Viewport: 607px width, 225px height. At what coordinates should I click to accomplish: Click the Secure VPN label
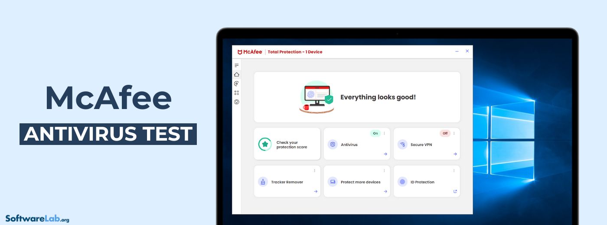pyautogui.click(x=421, y=145)
